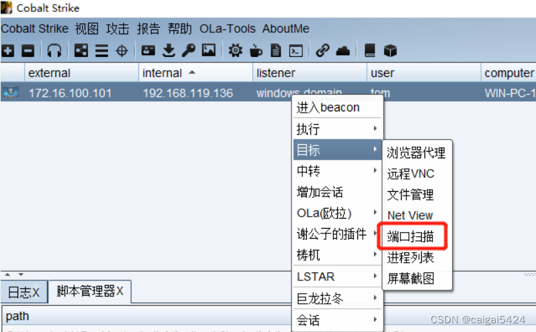The image size is (536, 332).
Task: Open the 报告 menu
Action: [x=148, y=29]
